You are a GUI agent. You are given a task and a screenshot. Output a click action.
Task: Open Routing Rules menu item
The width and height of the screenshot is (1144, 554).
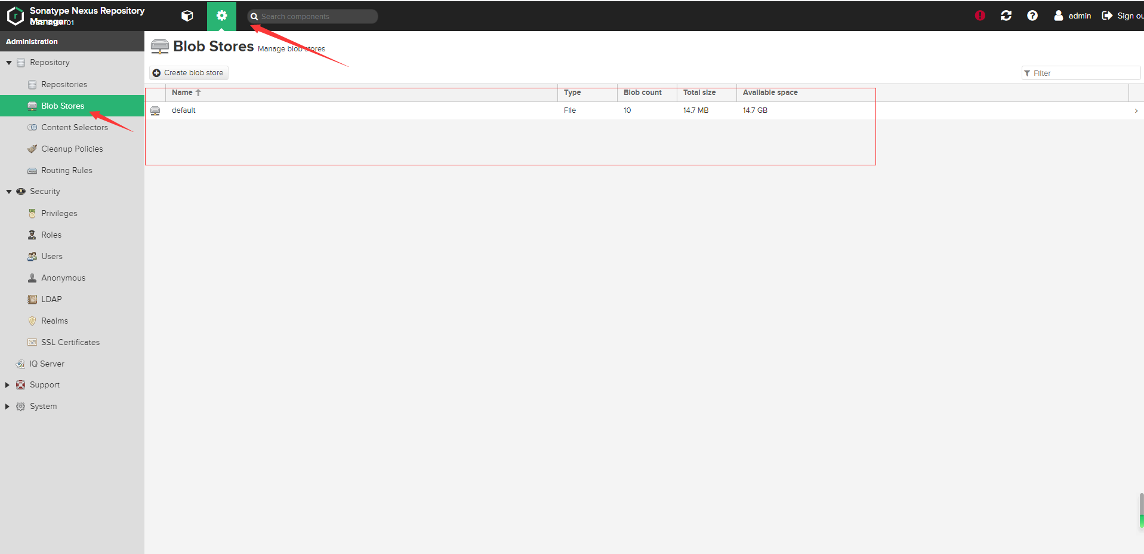pyautogui.click(x=67, y=171)
